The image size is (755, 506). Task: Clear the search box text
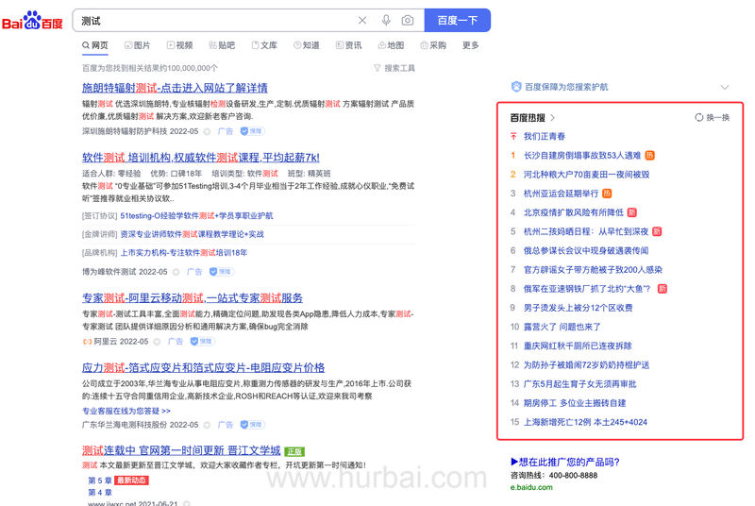pyautogui.click(x=362, y=20)
